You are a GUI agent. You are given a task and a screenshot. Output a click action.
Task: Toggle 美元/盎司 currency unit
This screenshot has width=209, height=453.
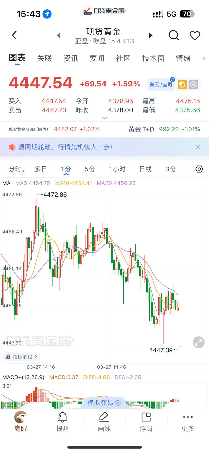[x=161, y=84]
